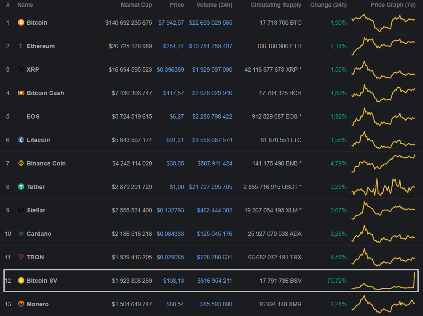Sort by the Change (24h) column header
Image resolution: width=423 pixels, height=316 pixels.
328,5
